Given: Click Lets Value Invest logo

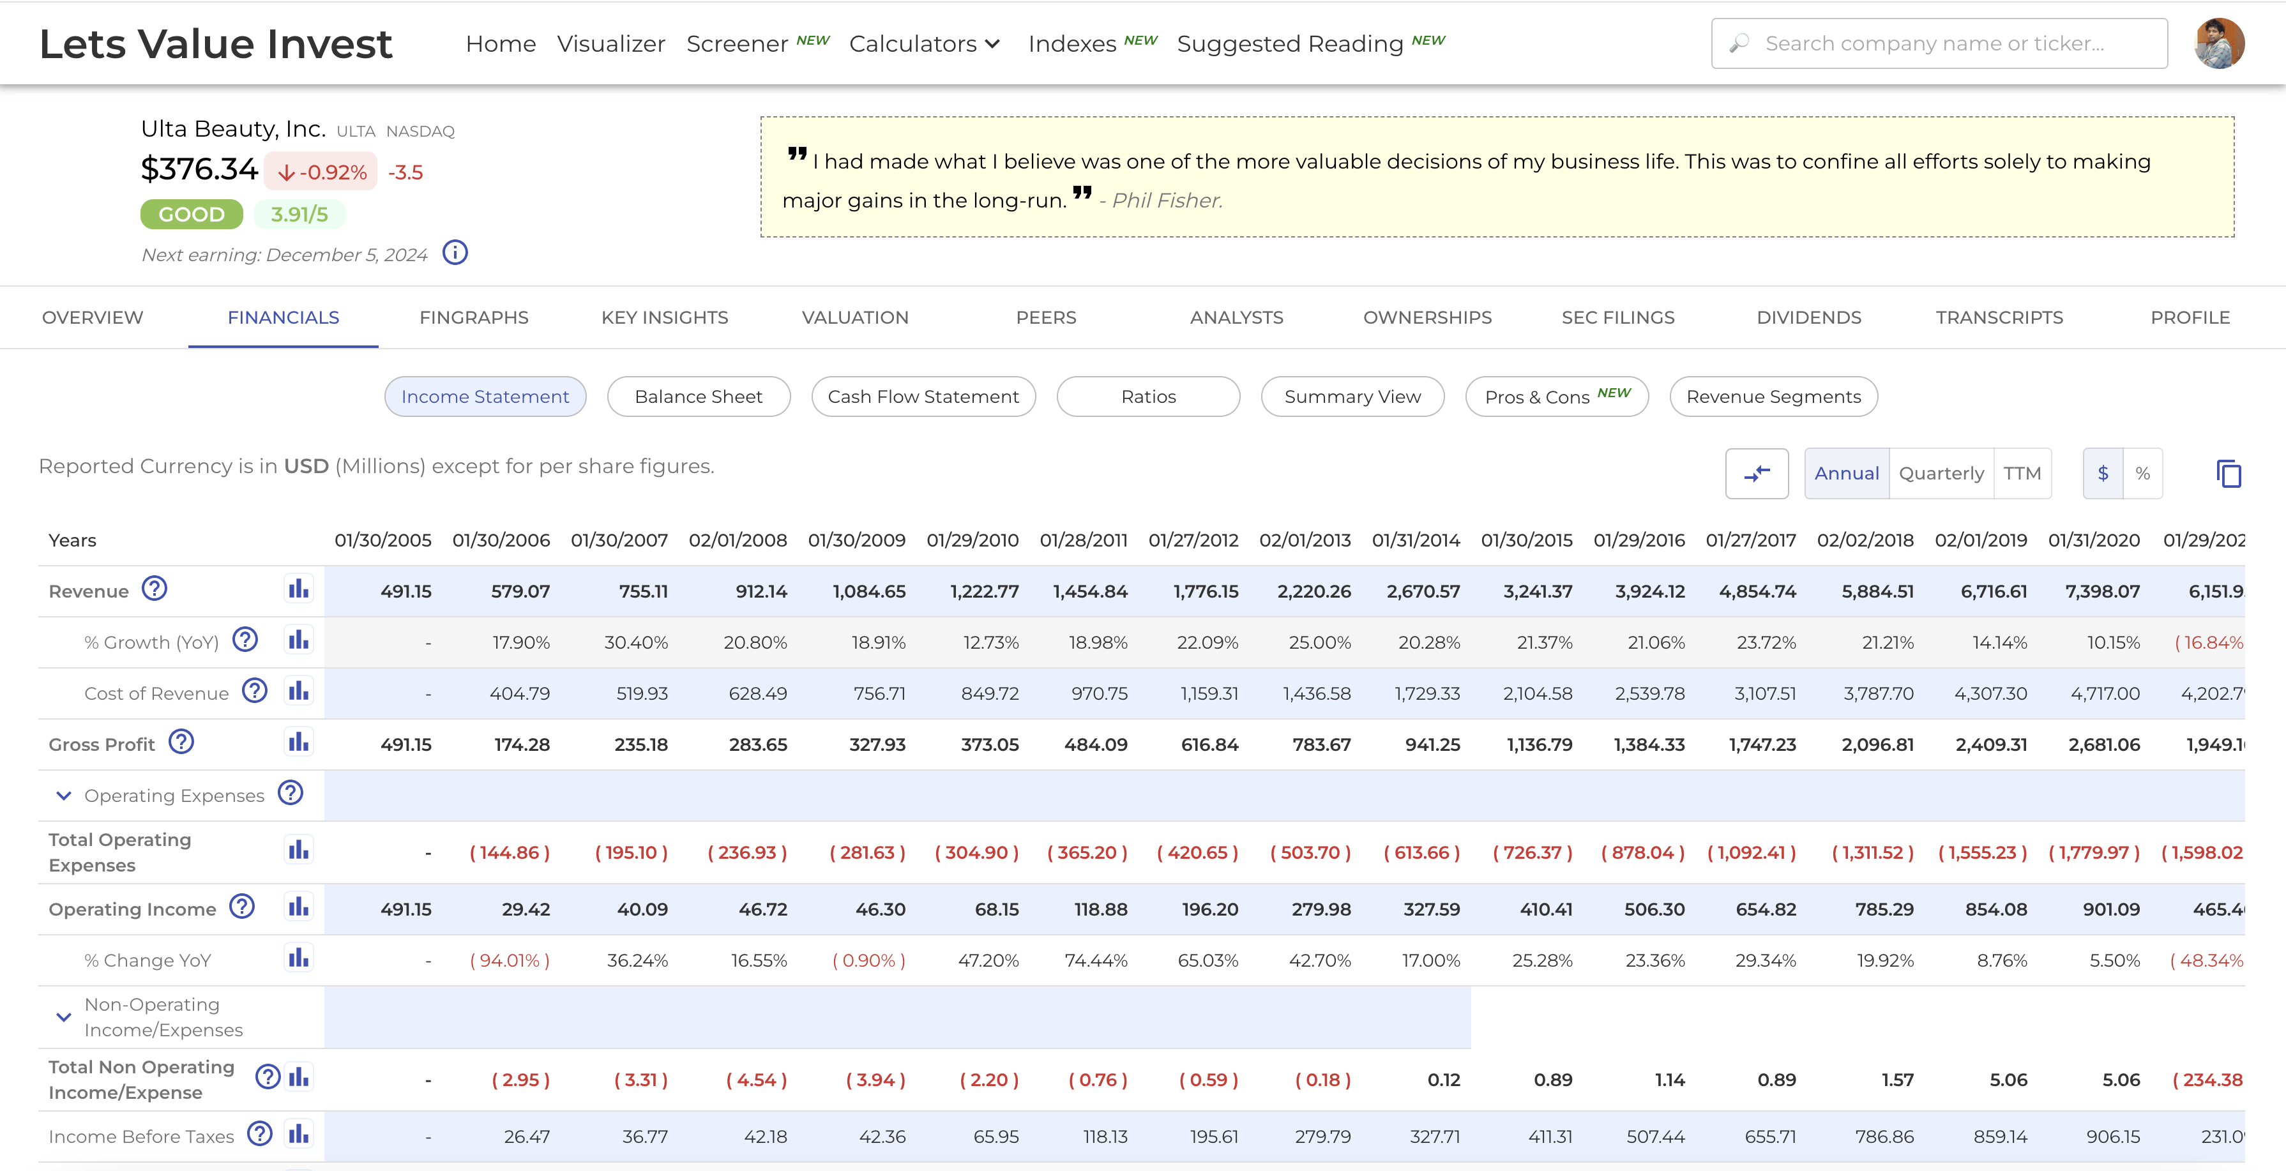Looking at the screenshot, I should [216, 43].
